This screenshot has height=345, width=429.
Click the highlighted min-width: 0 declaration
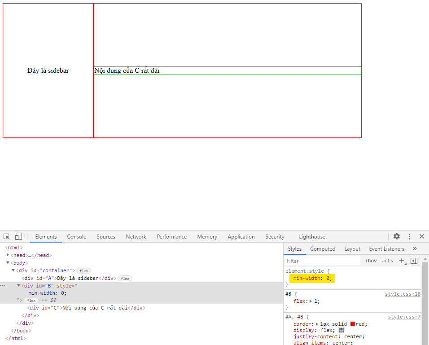[x=312, y=278]
